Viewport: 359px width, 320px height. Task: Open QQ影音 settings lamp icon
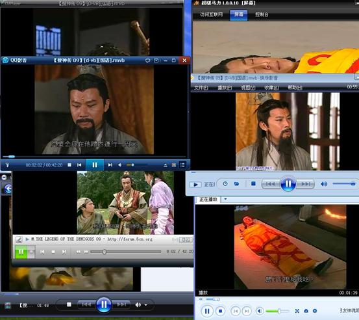coord(7,165)
